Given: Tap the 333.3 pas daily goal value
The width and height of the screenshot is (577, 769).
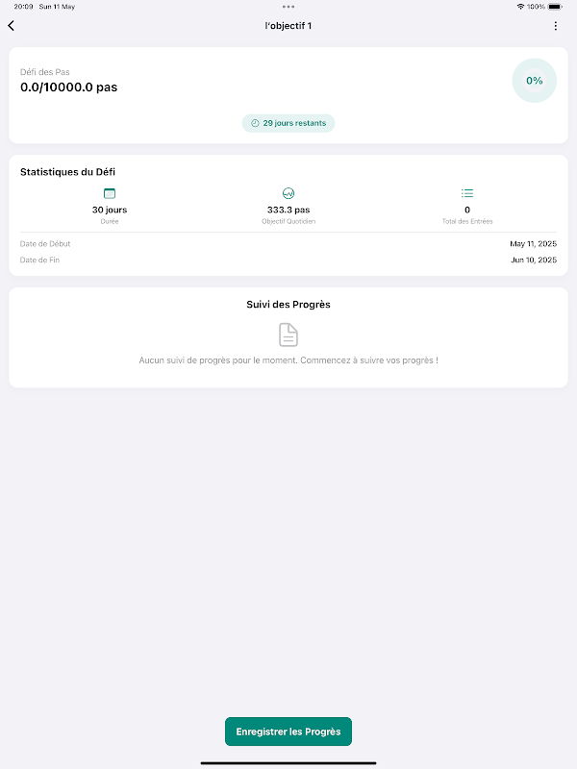Looking at the screenshot, I should [x=288, y=210].
